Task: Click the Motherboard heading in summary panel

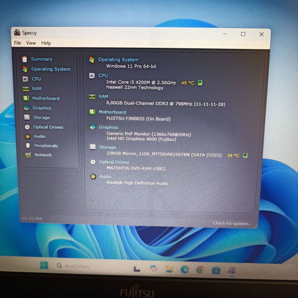Action: point(113,112)
